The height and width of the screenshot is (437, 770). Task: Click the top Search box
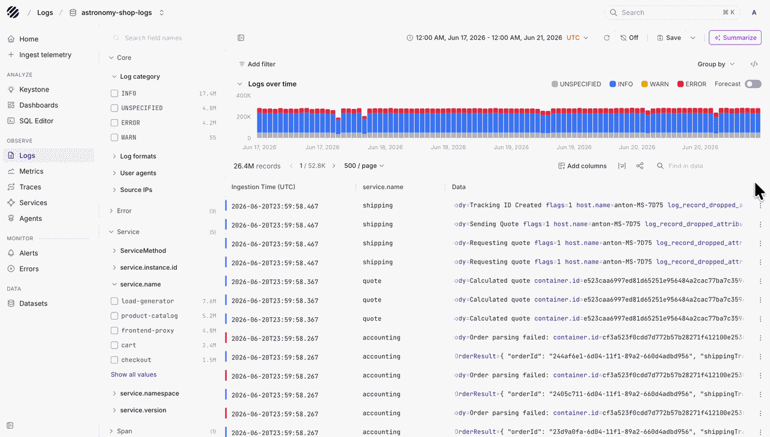pos(671,13)
